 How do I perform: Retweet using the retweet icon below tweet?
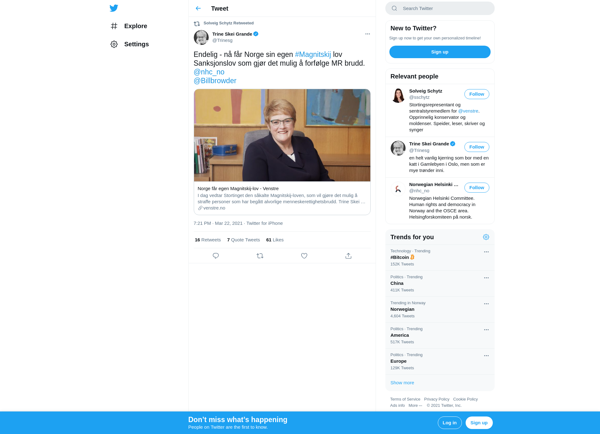(x=260, y=256)
